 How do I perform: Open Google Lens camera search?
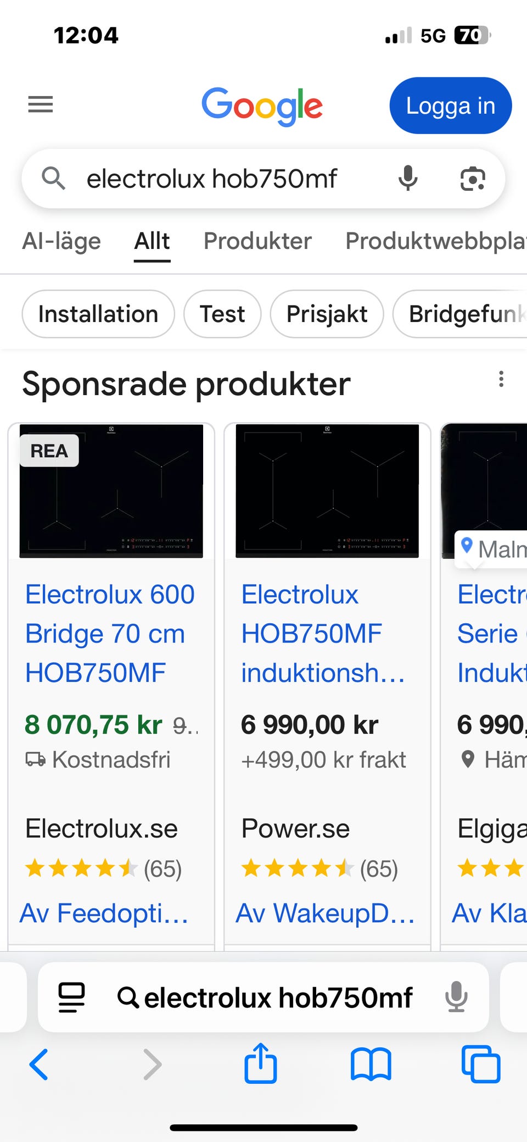tap(473, 179)
